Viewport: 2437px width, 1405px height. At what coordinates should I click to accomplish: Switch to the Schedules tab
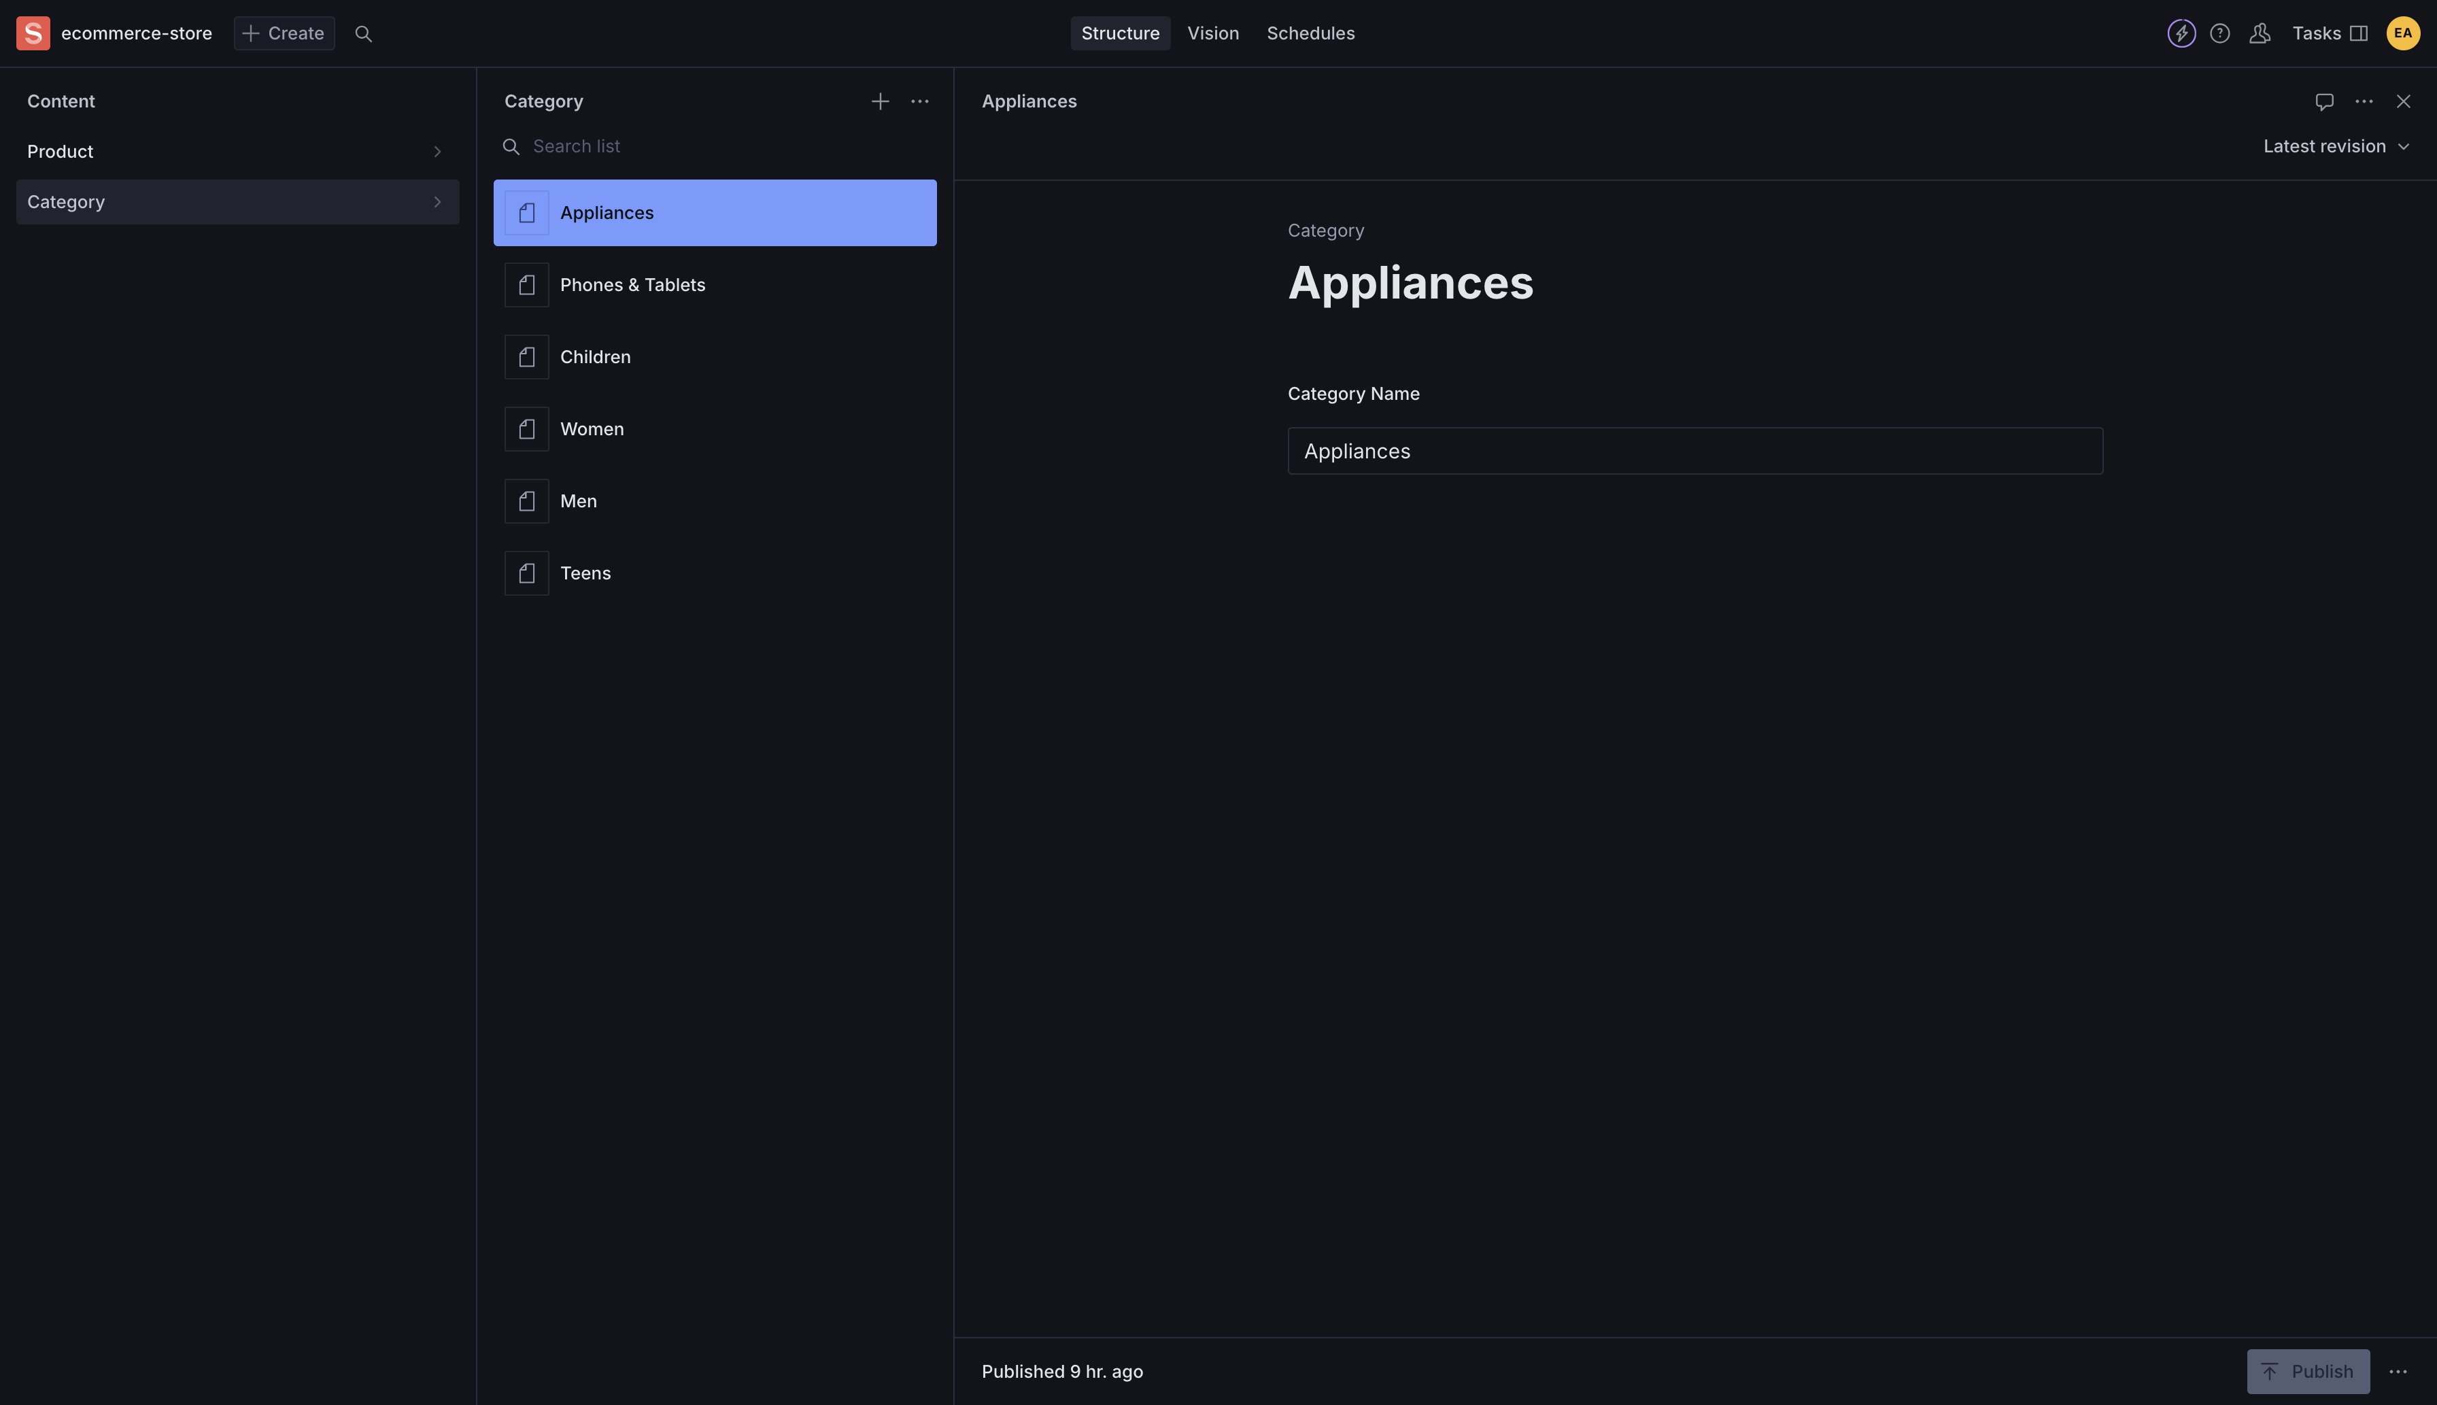(1310, 34)
